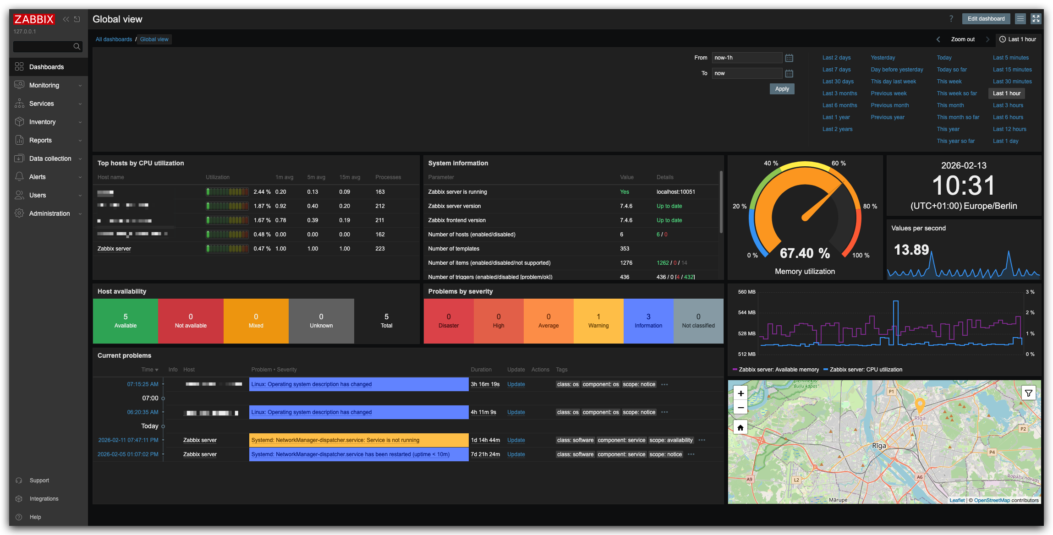Open the map filter funnel
1053x535 pixels.
click(1029, 393)
